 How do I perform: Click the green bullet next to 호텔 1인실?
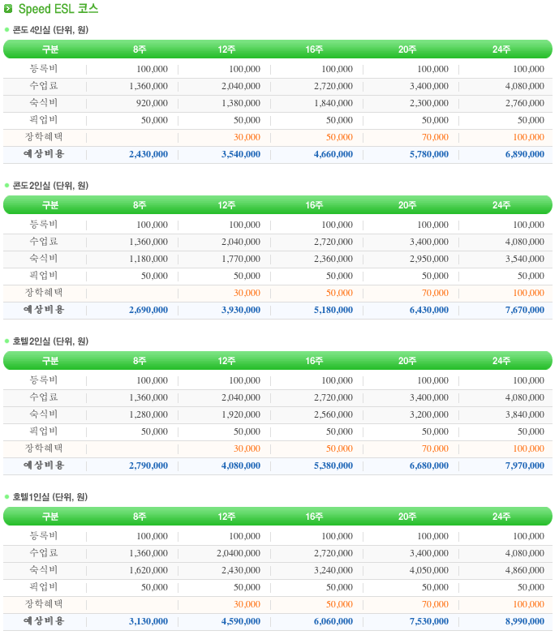6,497
